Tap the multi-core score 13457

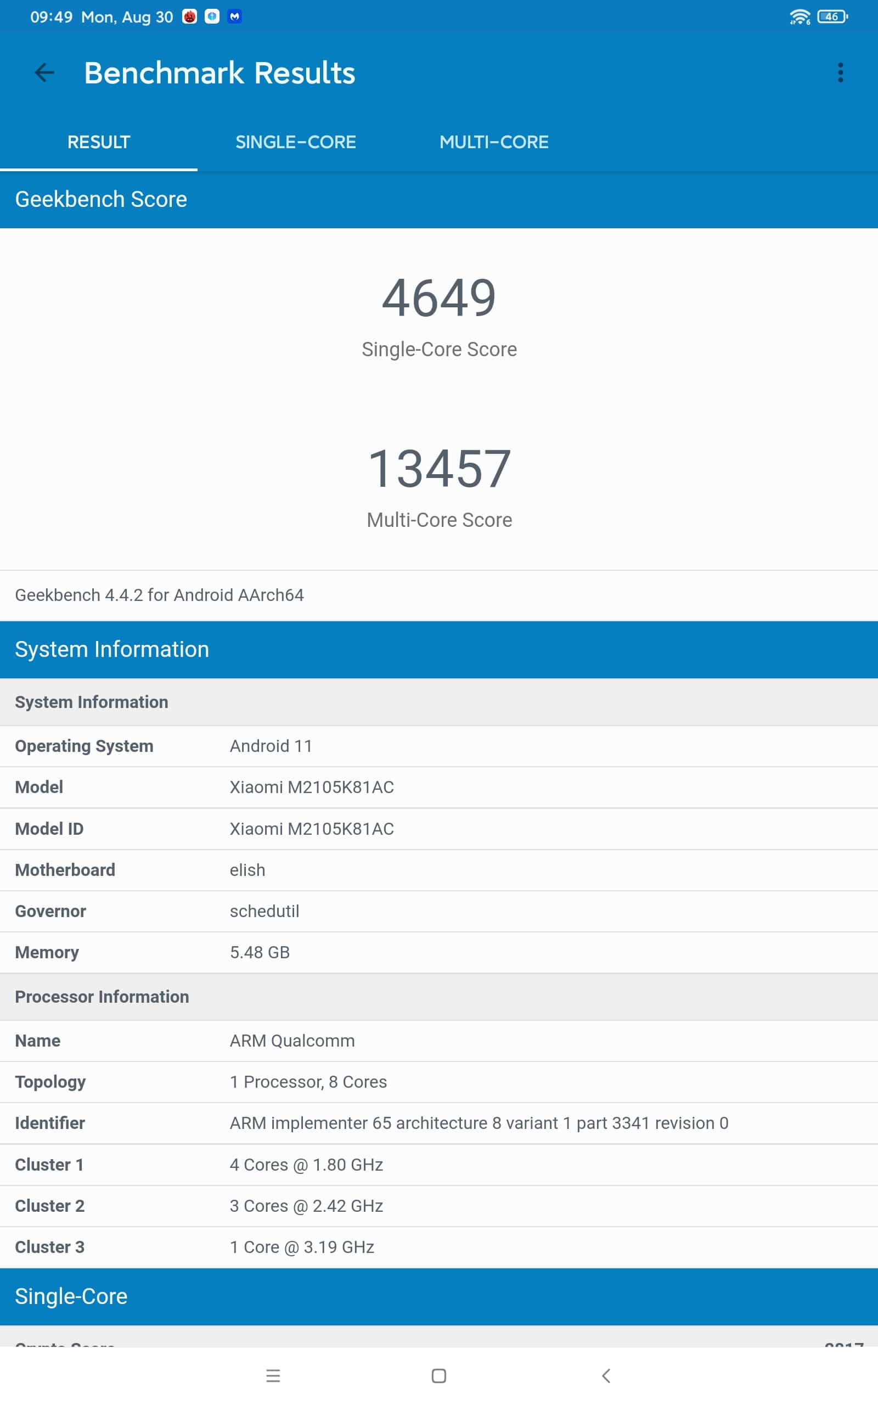click(x=439, y=469)
